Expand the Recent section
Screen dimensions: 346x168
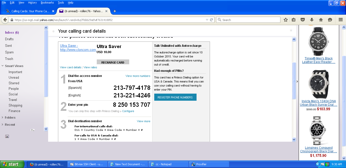3,124
